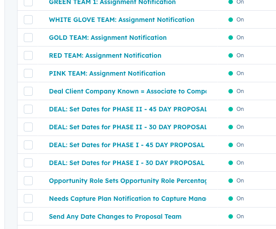The image size is (276, 229).
Task: Open GOLD TEAM Assignment Notification workflow
Action: (x=108, y=38)
